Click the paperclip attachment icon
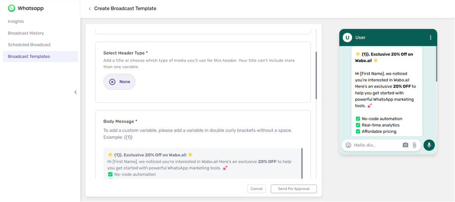Screen dimensions: 455x202 pyautogui.click(x=414, y=145)
